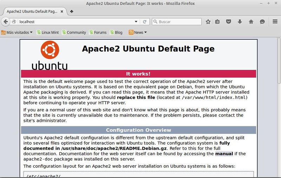The image size is (281, 178).
Task: Open the Forums bookmark
Action: (x=98, y=32)
